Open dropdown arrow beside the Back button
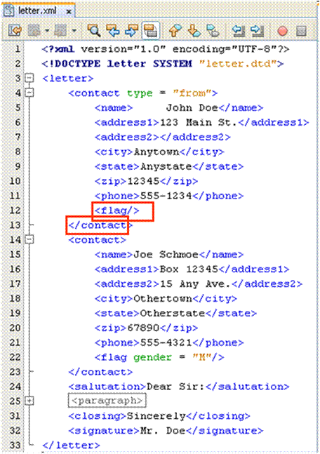This screenshot has width=320, height=454. (47, 30)
